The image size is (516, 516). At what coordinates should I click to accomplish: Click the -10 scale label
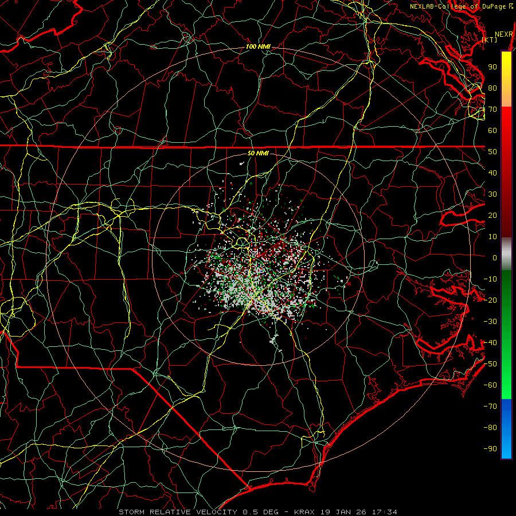click(490, 279)
